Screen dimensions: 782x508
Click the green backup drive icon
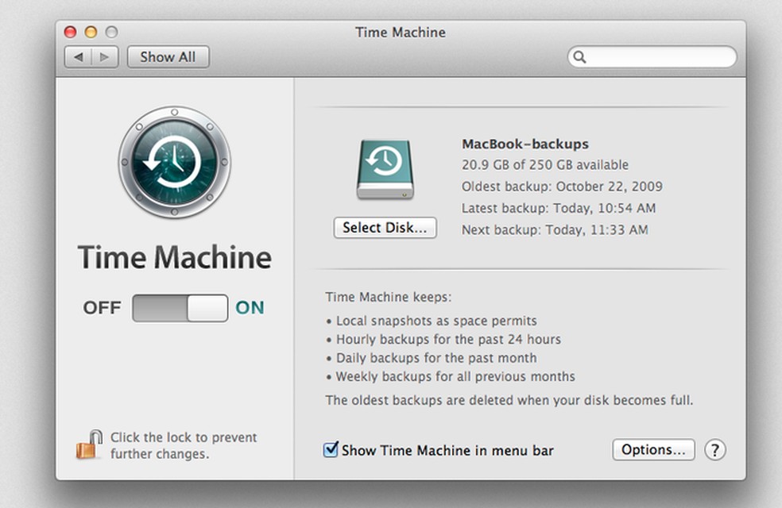[385, 168]
